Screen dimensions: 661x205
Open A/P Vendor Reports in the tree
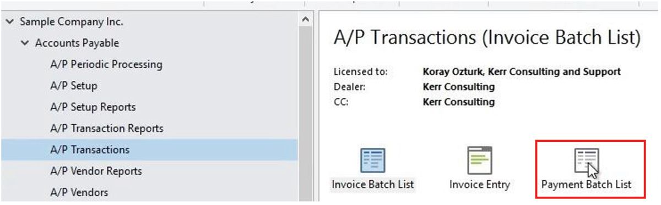tap(96, 171)
